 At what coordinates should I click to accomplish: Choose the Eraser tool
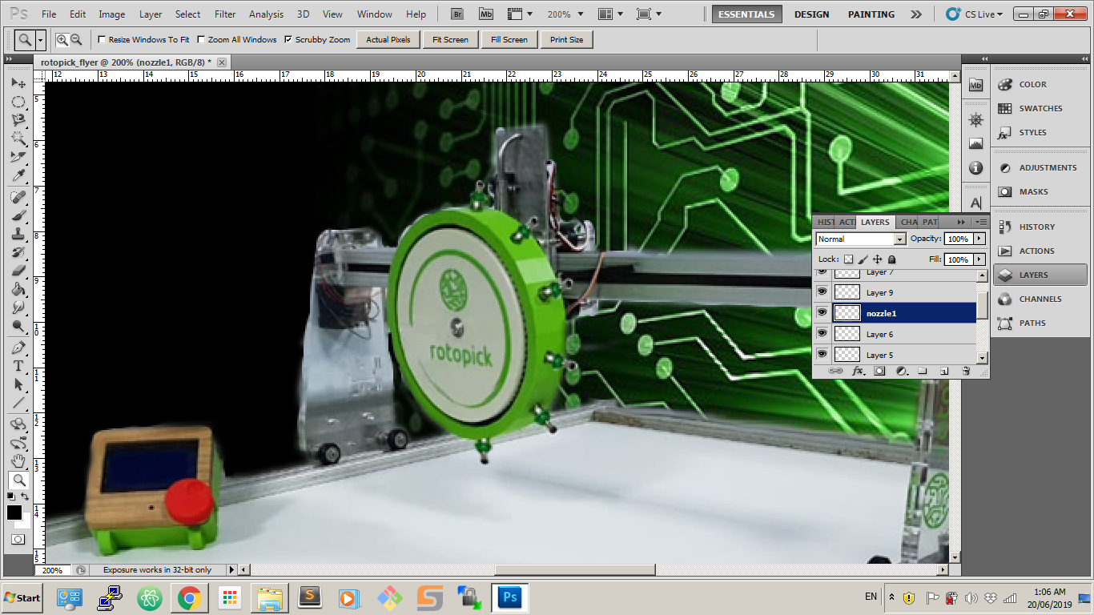click(18, 271)
